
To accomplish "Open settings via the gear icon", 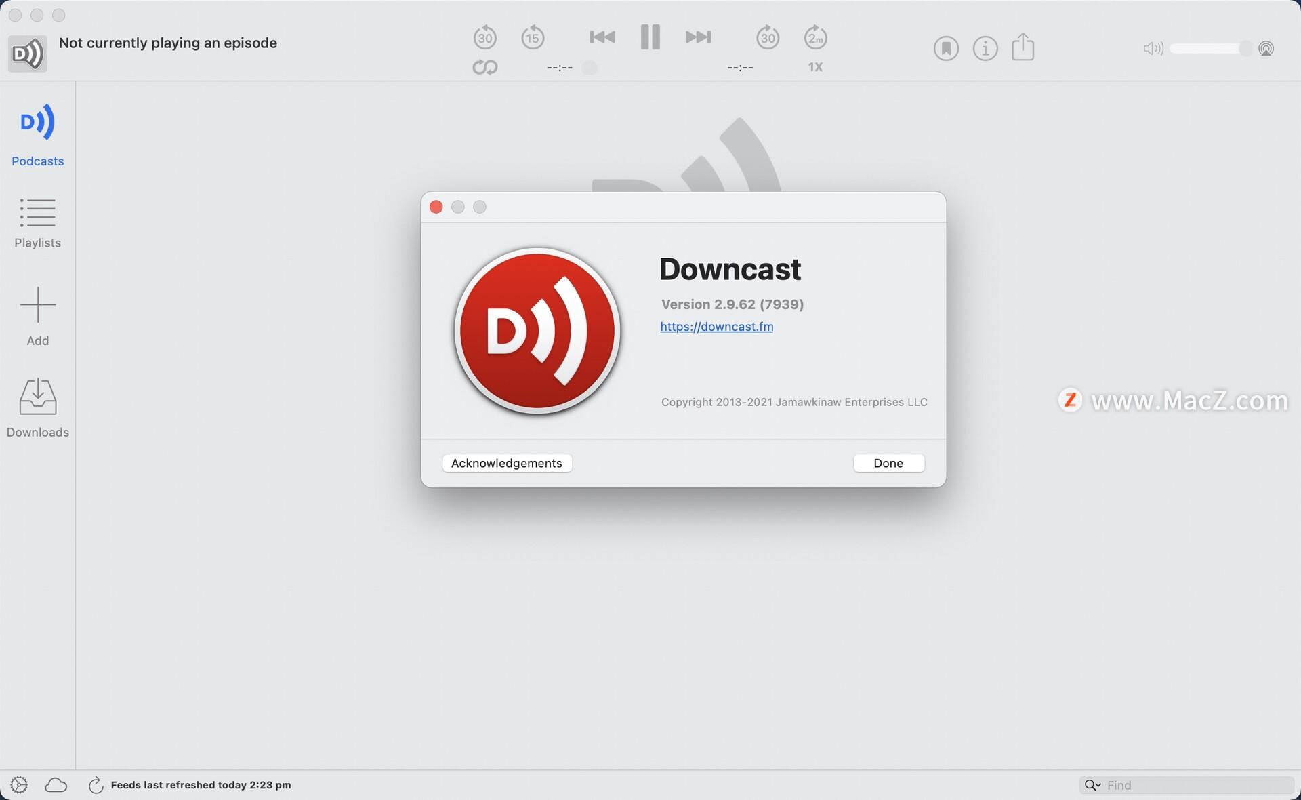I will (x=18, y=784).
